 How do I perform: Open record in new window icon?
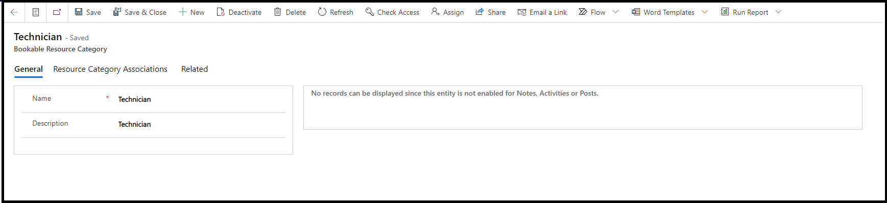(x=57, y=12)
